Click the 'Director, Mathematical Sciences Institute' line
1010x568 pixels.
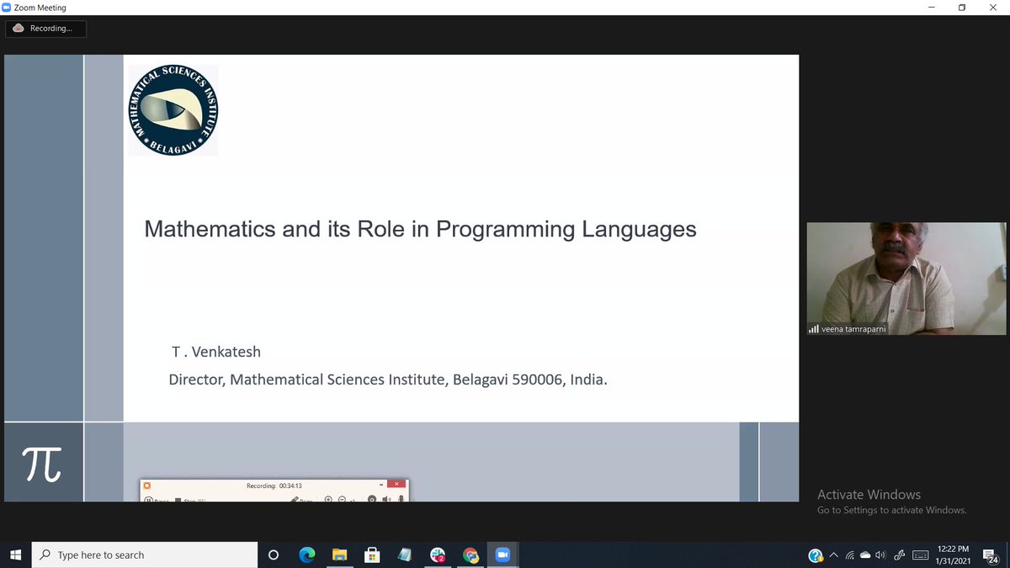pos(388,380)
